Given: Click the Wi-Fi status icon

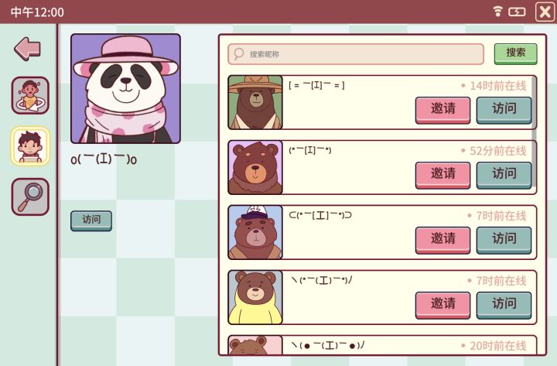Looking at the screenshot, I should pos(498,12).
